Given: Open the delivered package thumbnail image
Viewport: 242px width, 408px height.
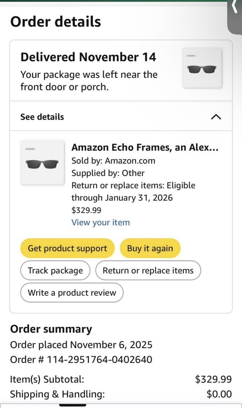Looking at the screenshot, I should 202,69.
